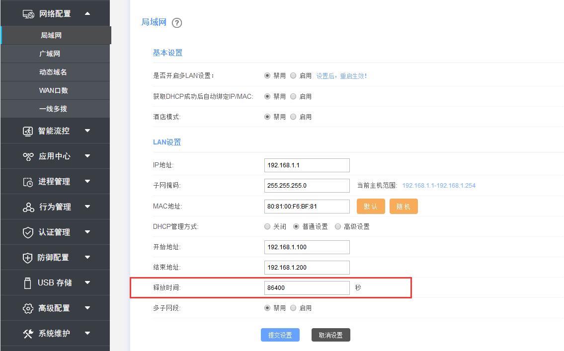The image size is (564, 351).
Task: Click the 防御配置 shield icon
Action: pos(27,257)
